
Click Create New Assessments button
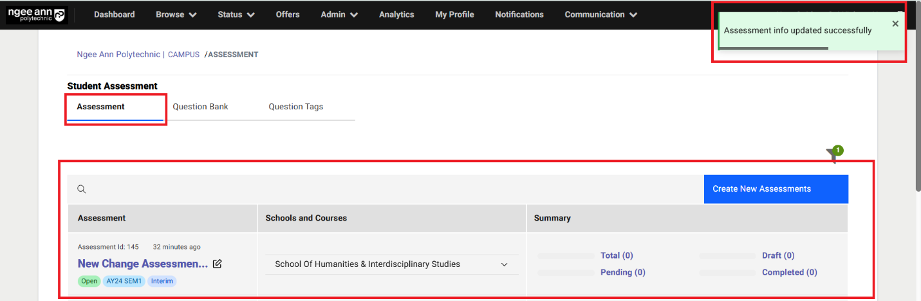776,189
